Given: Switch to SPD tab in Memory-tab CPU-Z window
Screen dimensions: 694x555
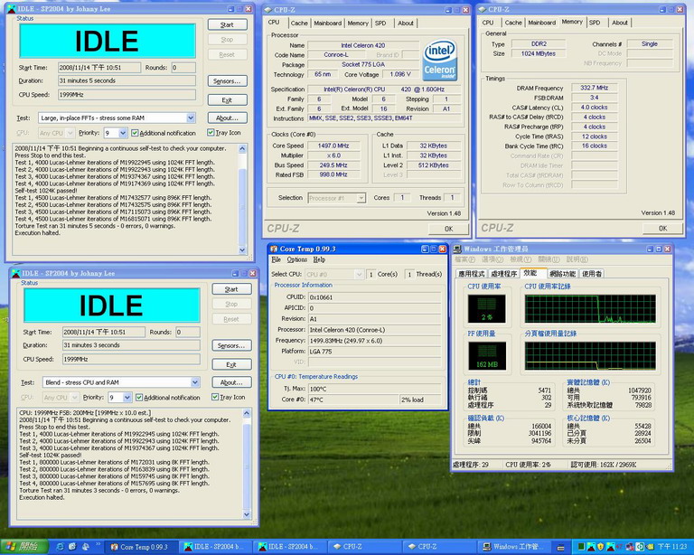Looking at the screenshot, I should (x=595, y=23).
